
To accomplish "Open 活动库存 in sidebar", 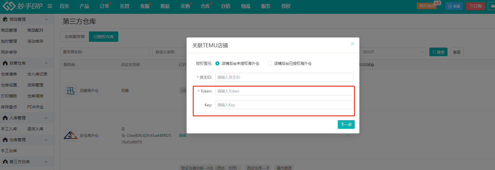I will click(x=35, y=41).
